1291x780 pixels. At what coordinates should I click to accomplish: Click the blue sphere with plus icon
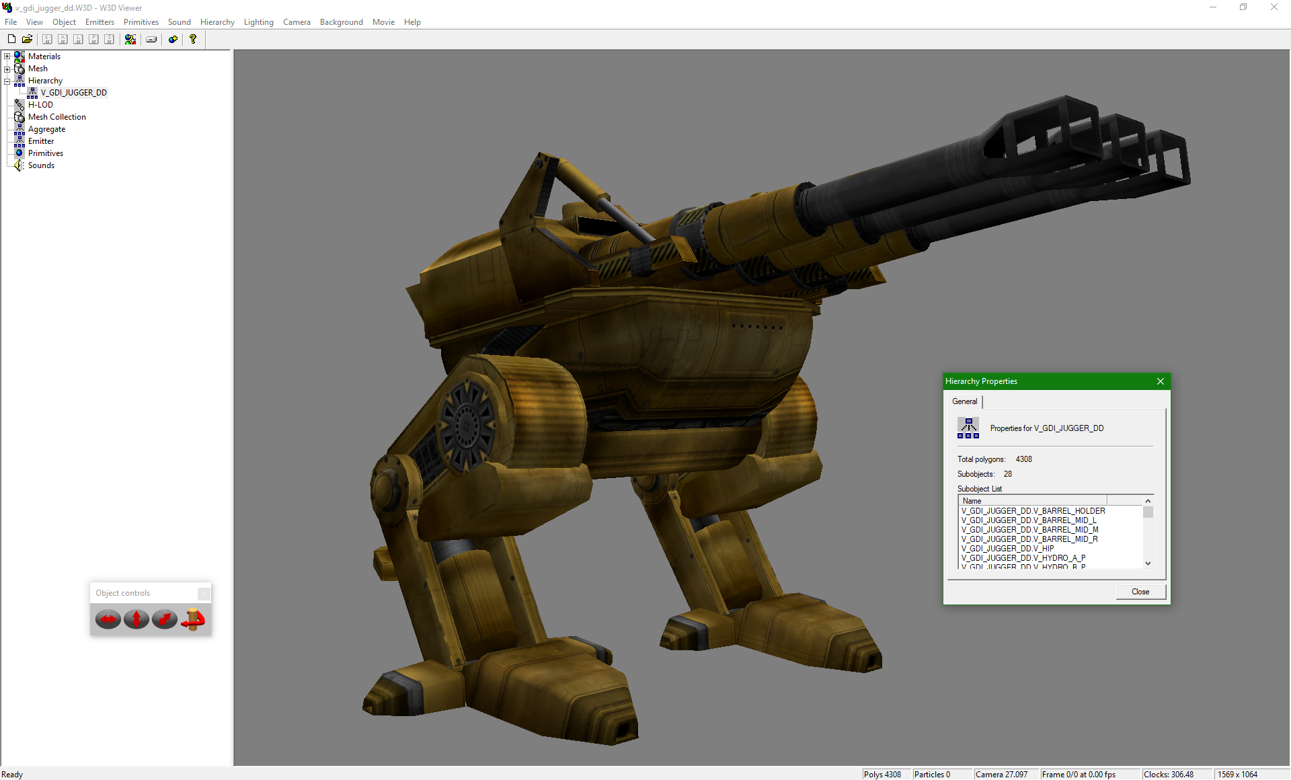coord(173,39)
